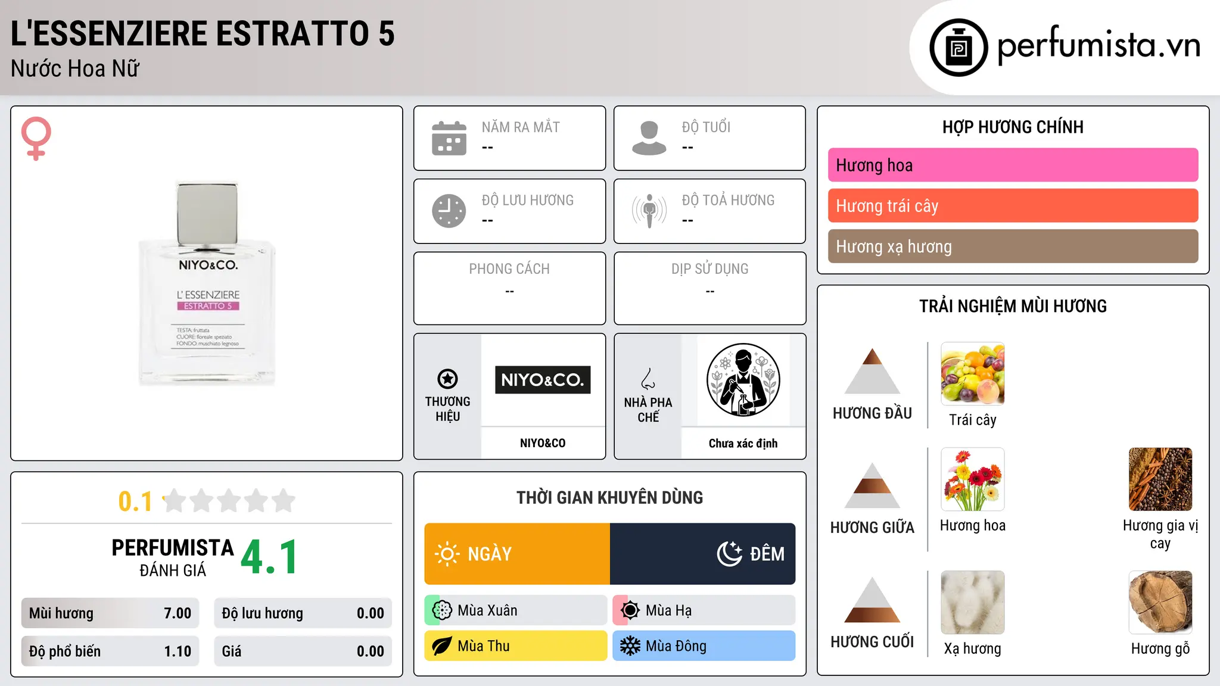Click the pink Hương hoa accord bar
Image resolution: width=1220 pixels, height=686 pixels.
point(1013,165)
